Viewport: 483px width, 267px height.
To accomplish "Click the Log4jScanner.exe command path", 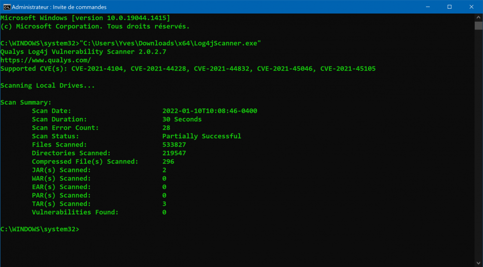I will 170,43.
